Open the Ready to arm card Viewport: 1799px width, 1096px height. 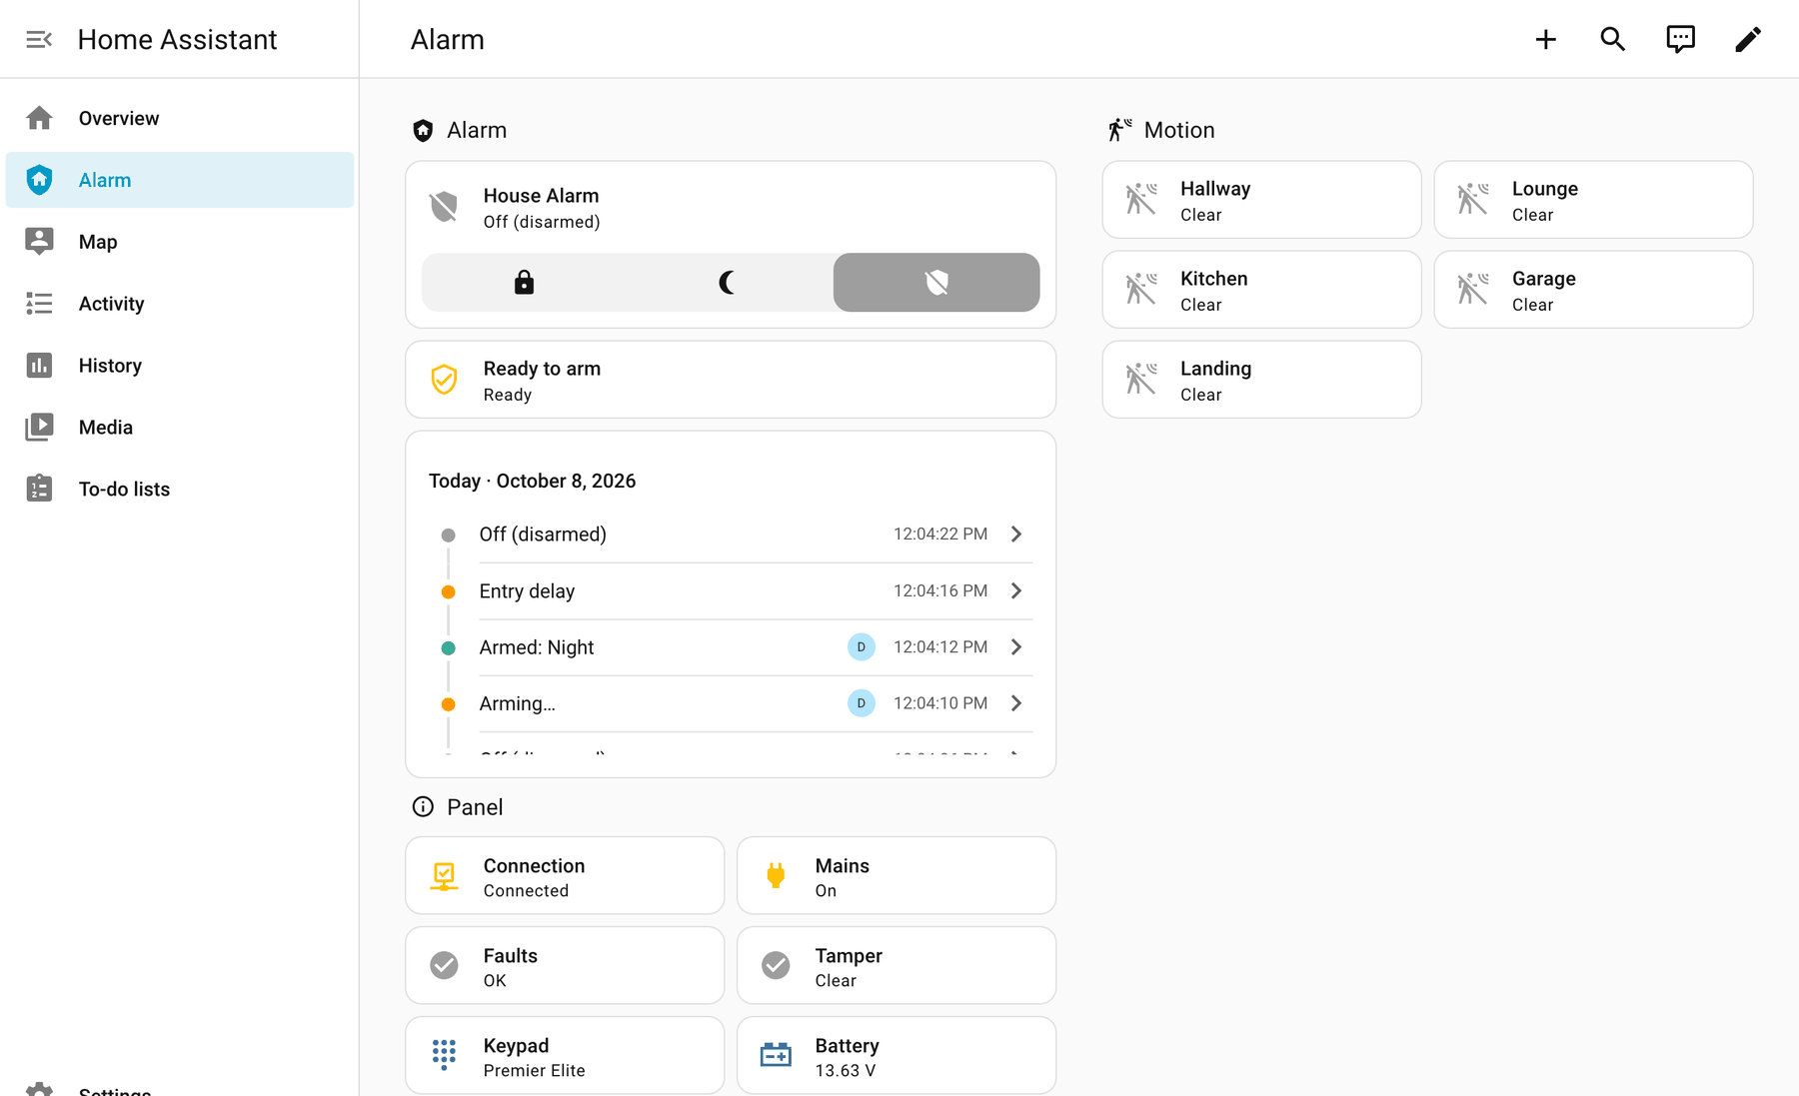(731, 380)
